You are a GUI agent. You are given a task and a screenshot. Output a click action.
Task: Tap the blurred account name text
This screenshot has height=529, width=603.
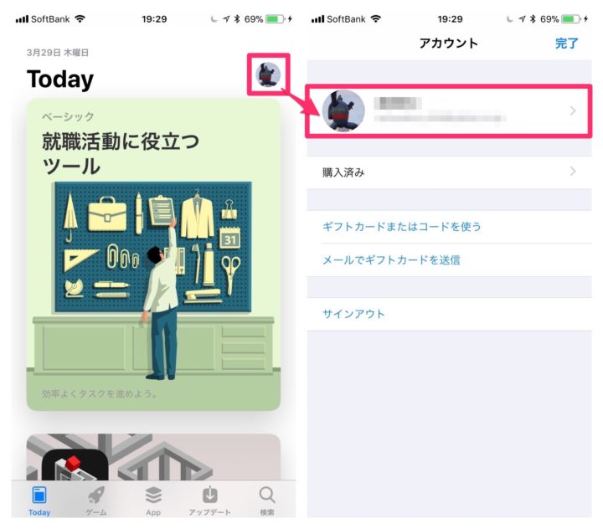coord(398,103)
